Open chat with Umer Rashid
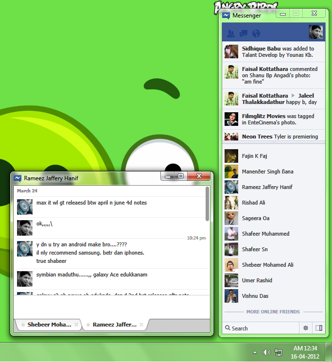Image resolution: width=332 pixels, height=362 pixels. pyautogui.click(x=274, y=280)
